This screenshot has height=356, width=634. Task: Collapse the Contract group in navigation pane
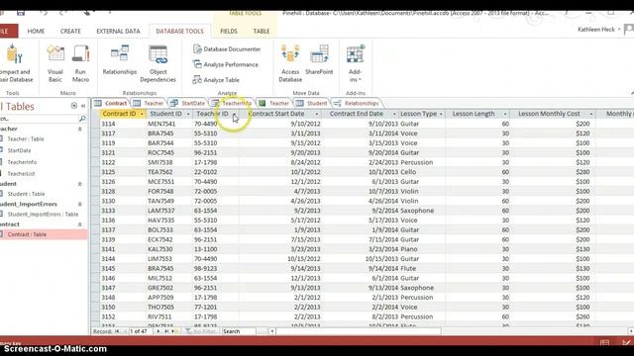click(79, 224)
